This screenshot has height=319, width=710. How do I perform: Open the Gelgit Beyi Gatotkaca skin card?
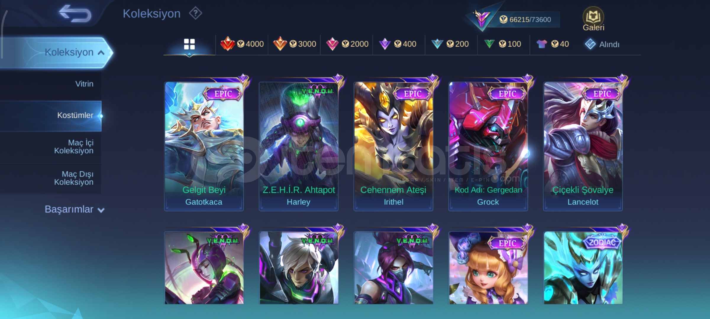[204, 146]
